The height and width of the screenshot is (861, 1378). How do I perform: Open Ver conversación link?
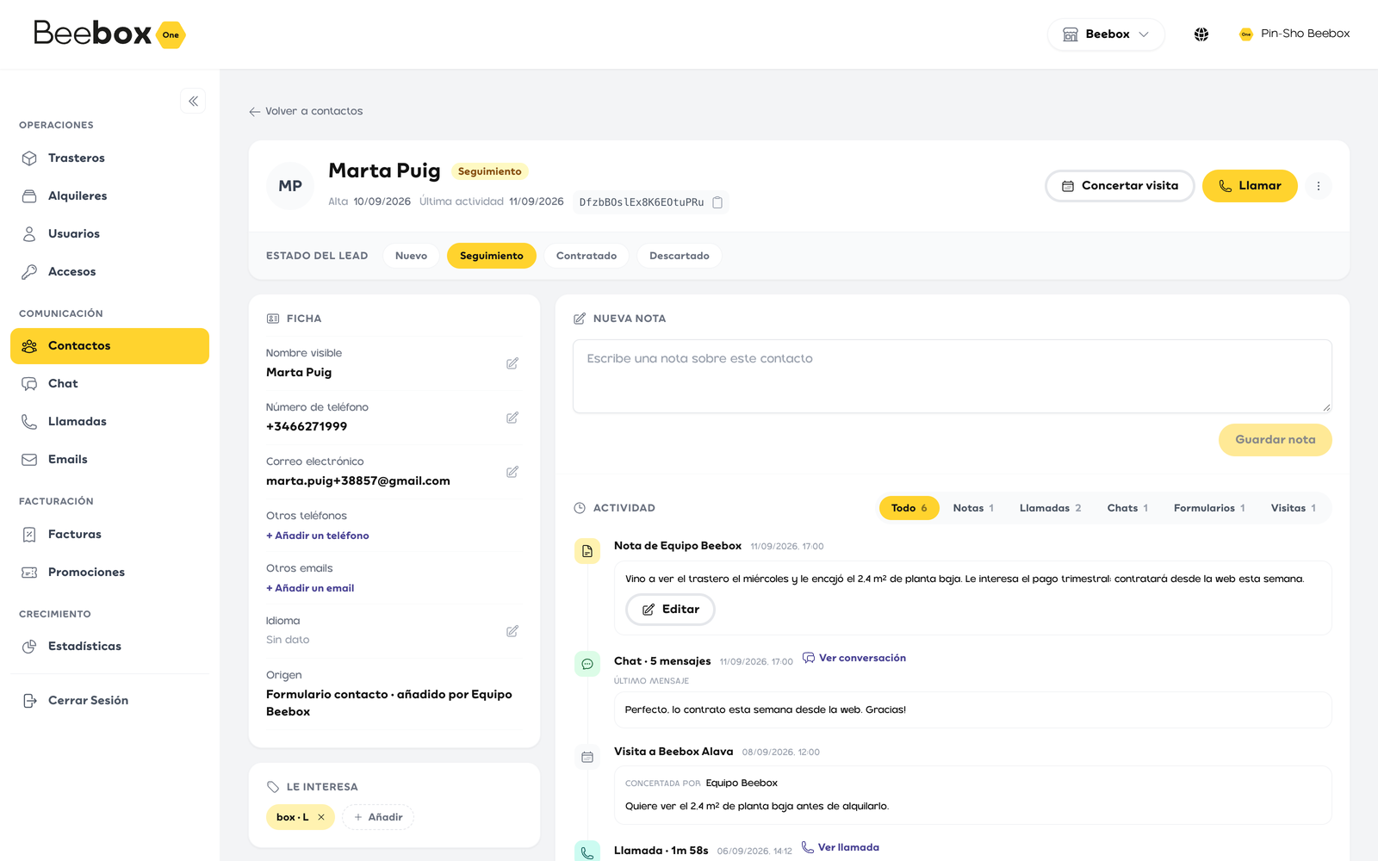[x=854, y=658]
